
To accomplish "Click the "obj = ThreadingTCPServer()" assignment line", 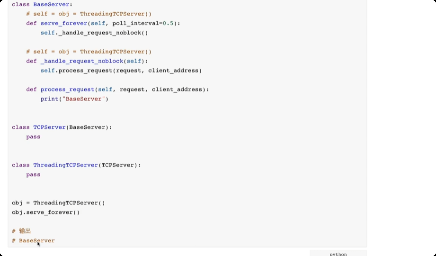I will [58, 203].
